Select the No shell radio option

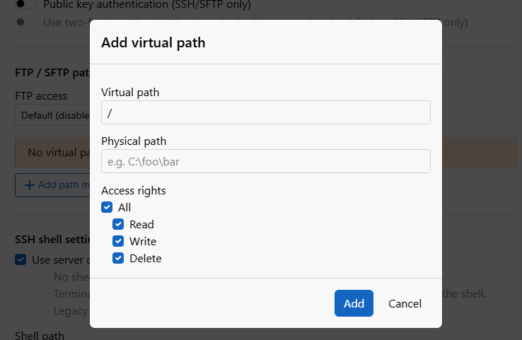point(43,276)
